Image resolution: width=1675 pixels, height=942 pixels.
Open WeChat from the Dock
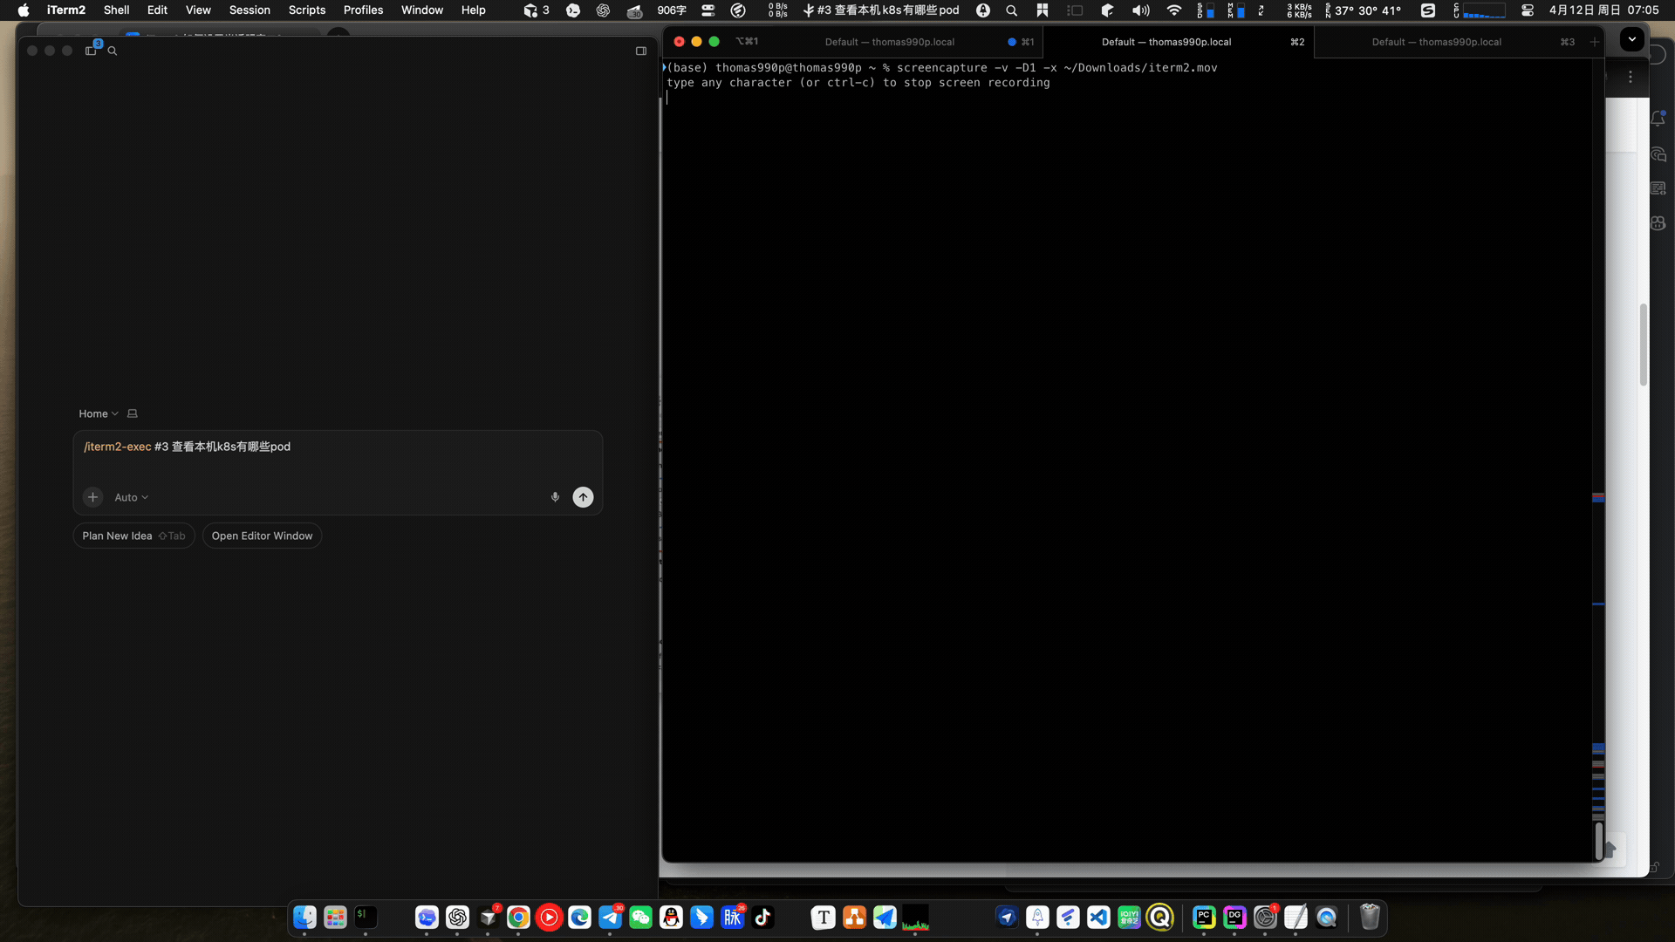tap(640, 918)
